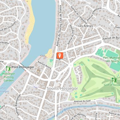Click the Soorts-Hossegor town label
The height and width of the screenshot is (120, 120).
(62, 89)
